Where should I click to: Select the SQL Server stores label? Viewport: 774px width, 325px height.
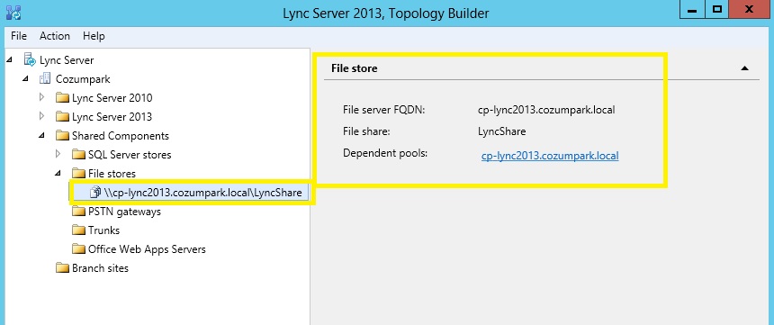pyautogui.click(x=130, y=155)
